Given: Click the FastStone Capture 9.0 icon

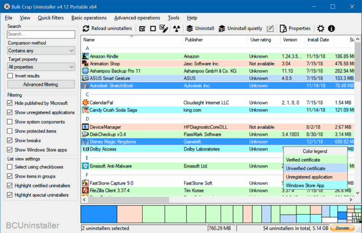Looking at the screenshot, I should point(85,183).
